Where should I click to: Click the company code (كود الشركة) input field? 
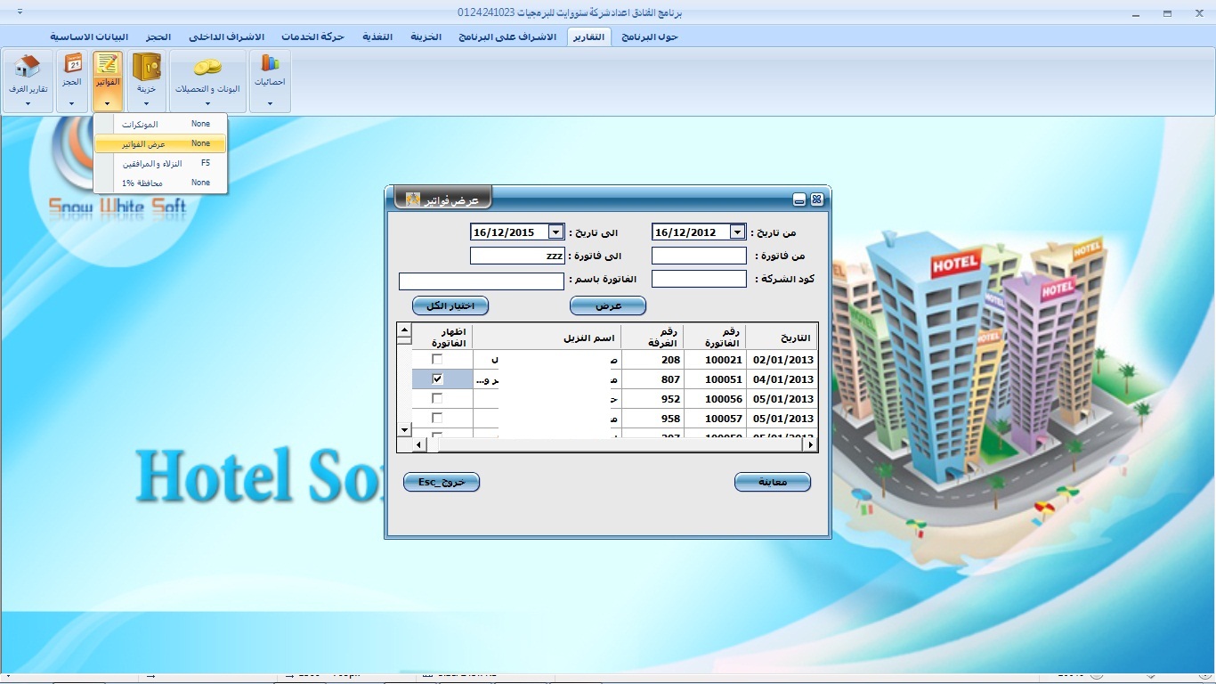[699, 279]
